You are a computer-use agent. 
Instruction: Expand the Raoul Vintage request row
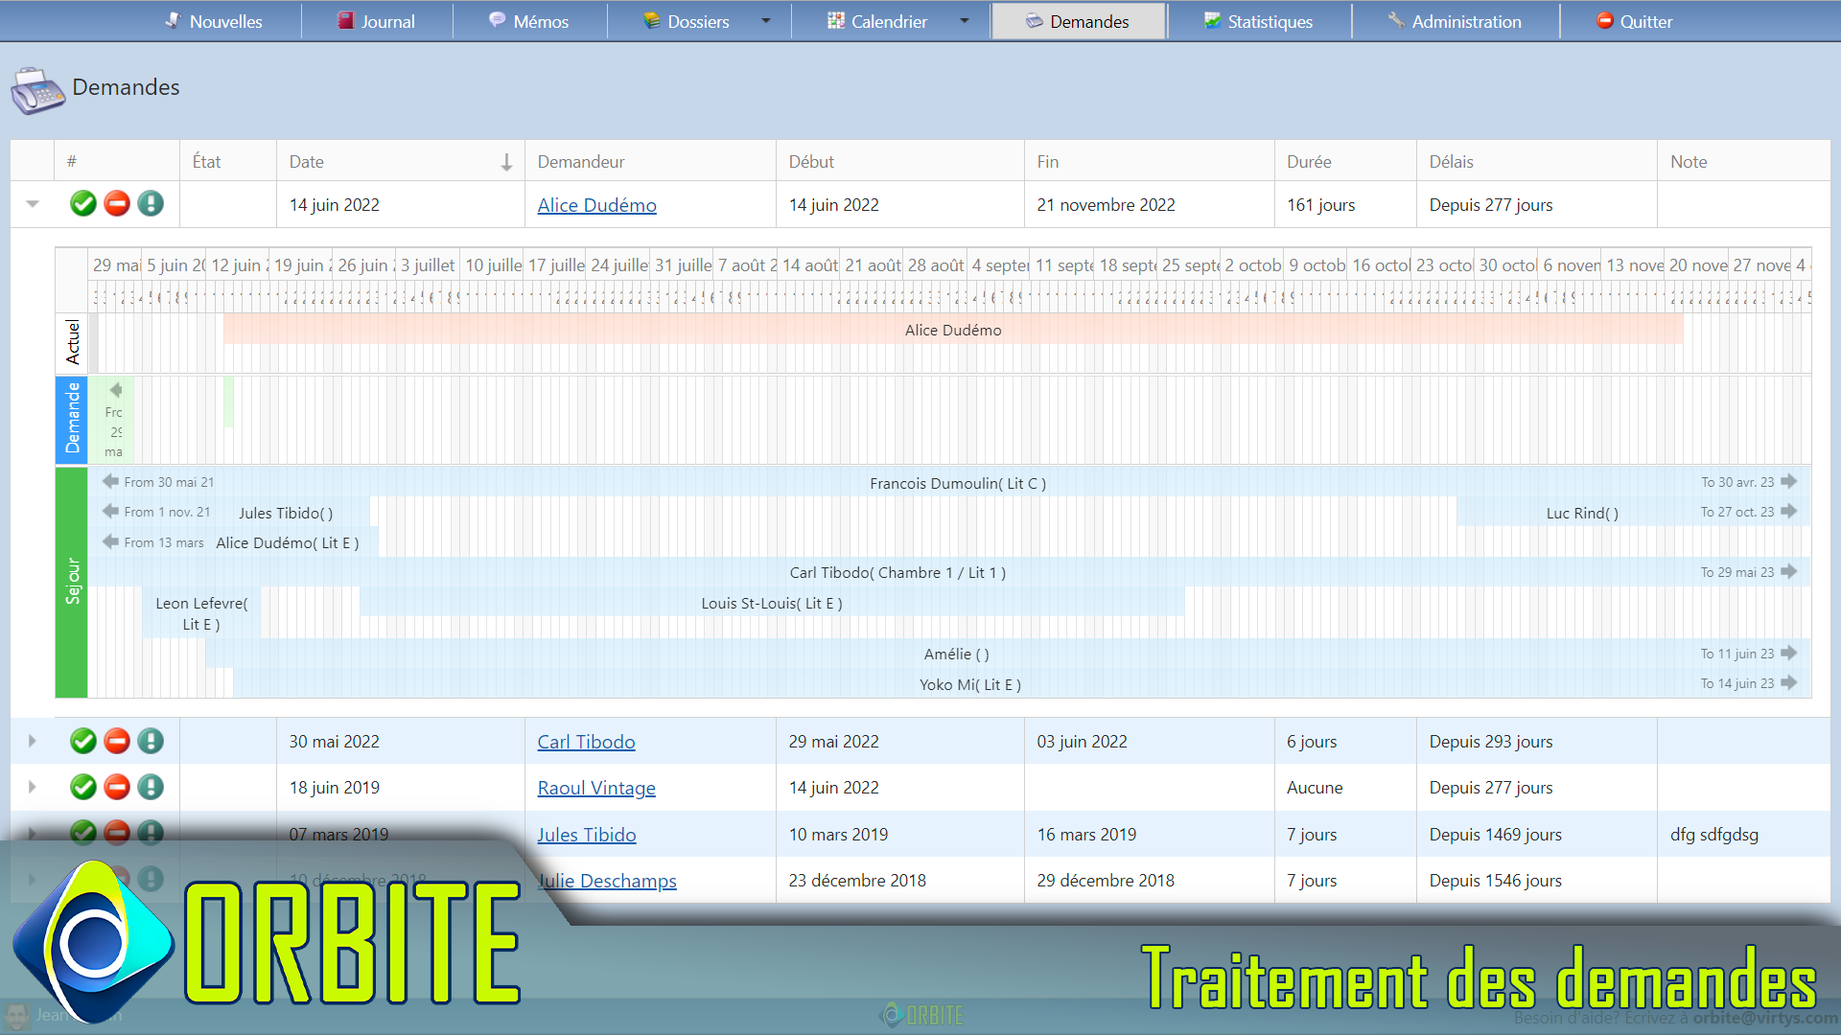tap(33, 787)
